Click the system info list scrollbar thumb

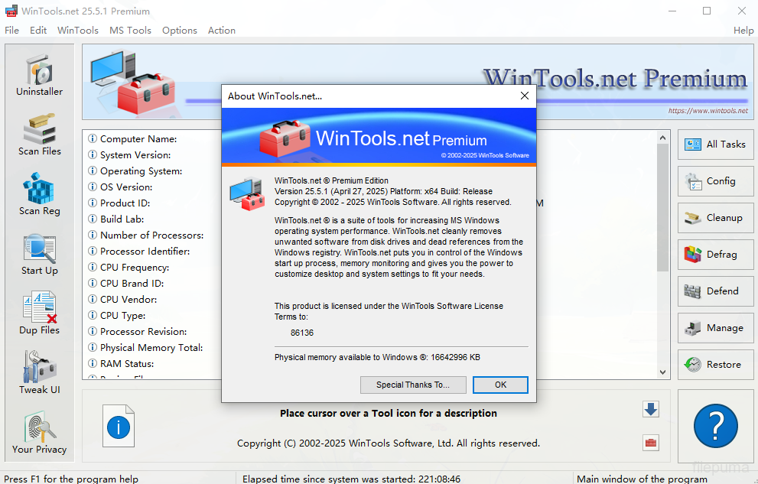click(x=662, y=208)
